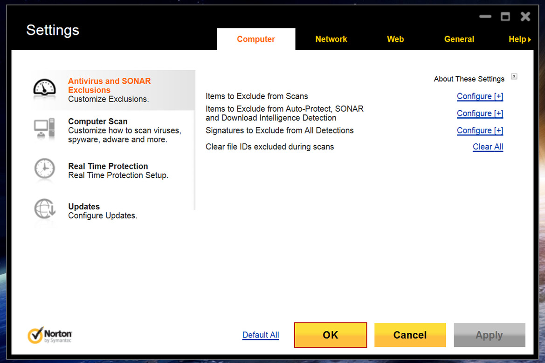Image resolution: width=545 pixels, height=363 pixels.
Task: Click the Cancel button
Action: pos(410,335)
